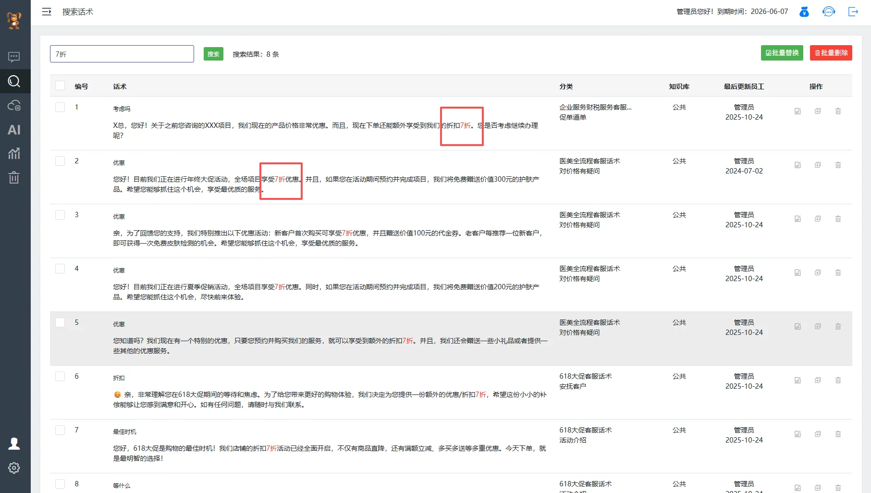The width and height of the screenshot is (871, 493).
Task: Check the checkbox for row 1
Action: [60, 107]
